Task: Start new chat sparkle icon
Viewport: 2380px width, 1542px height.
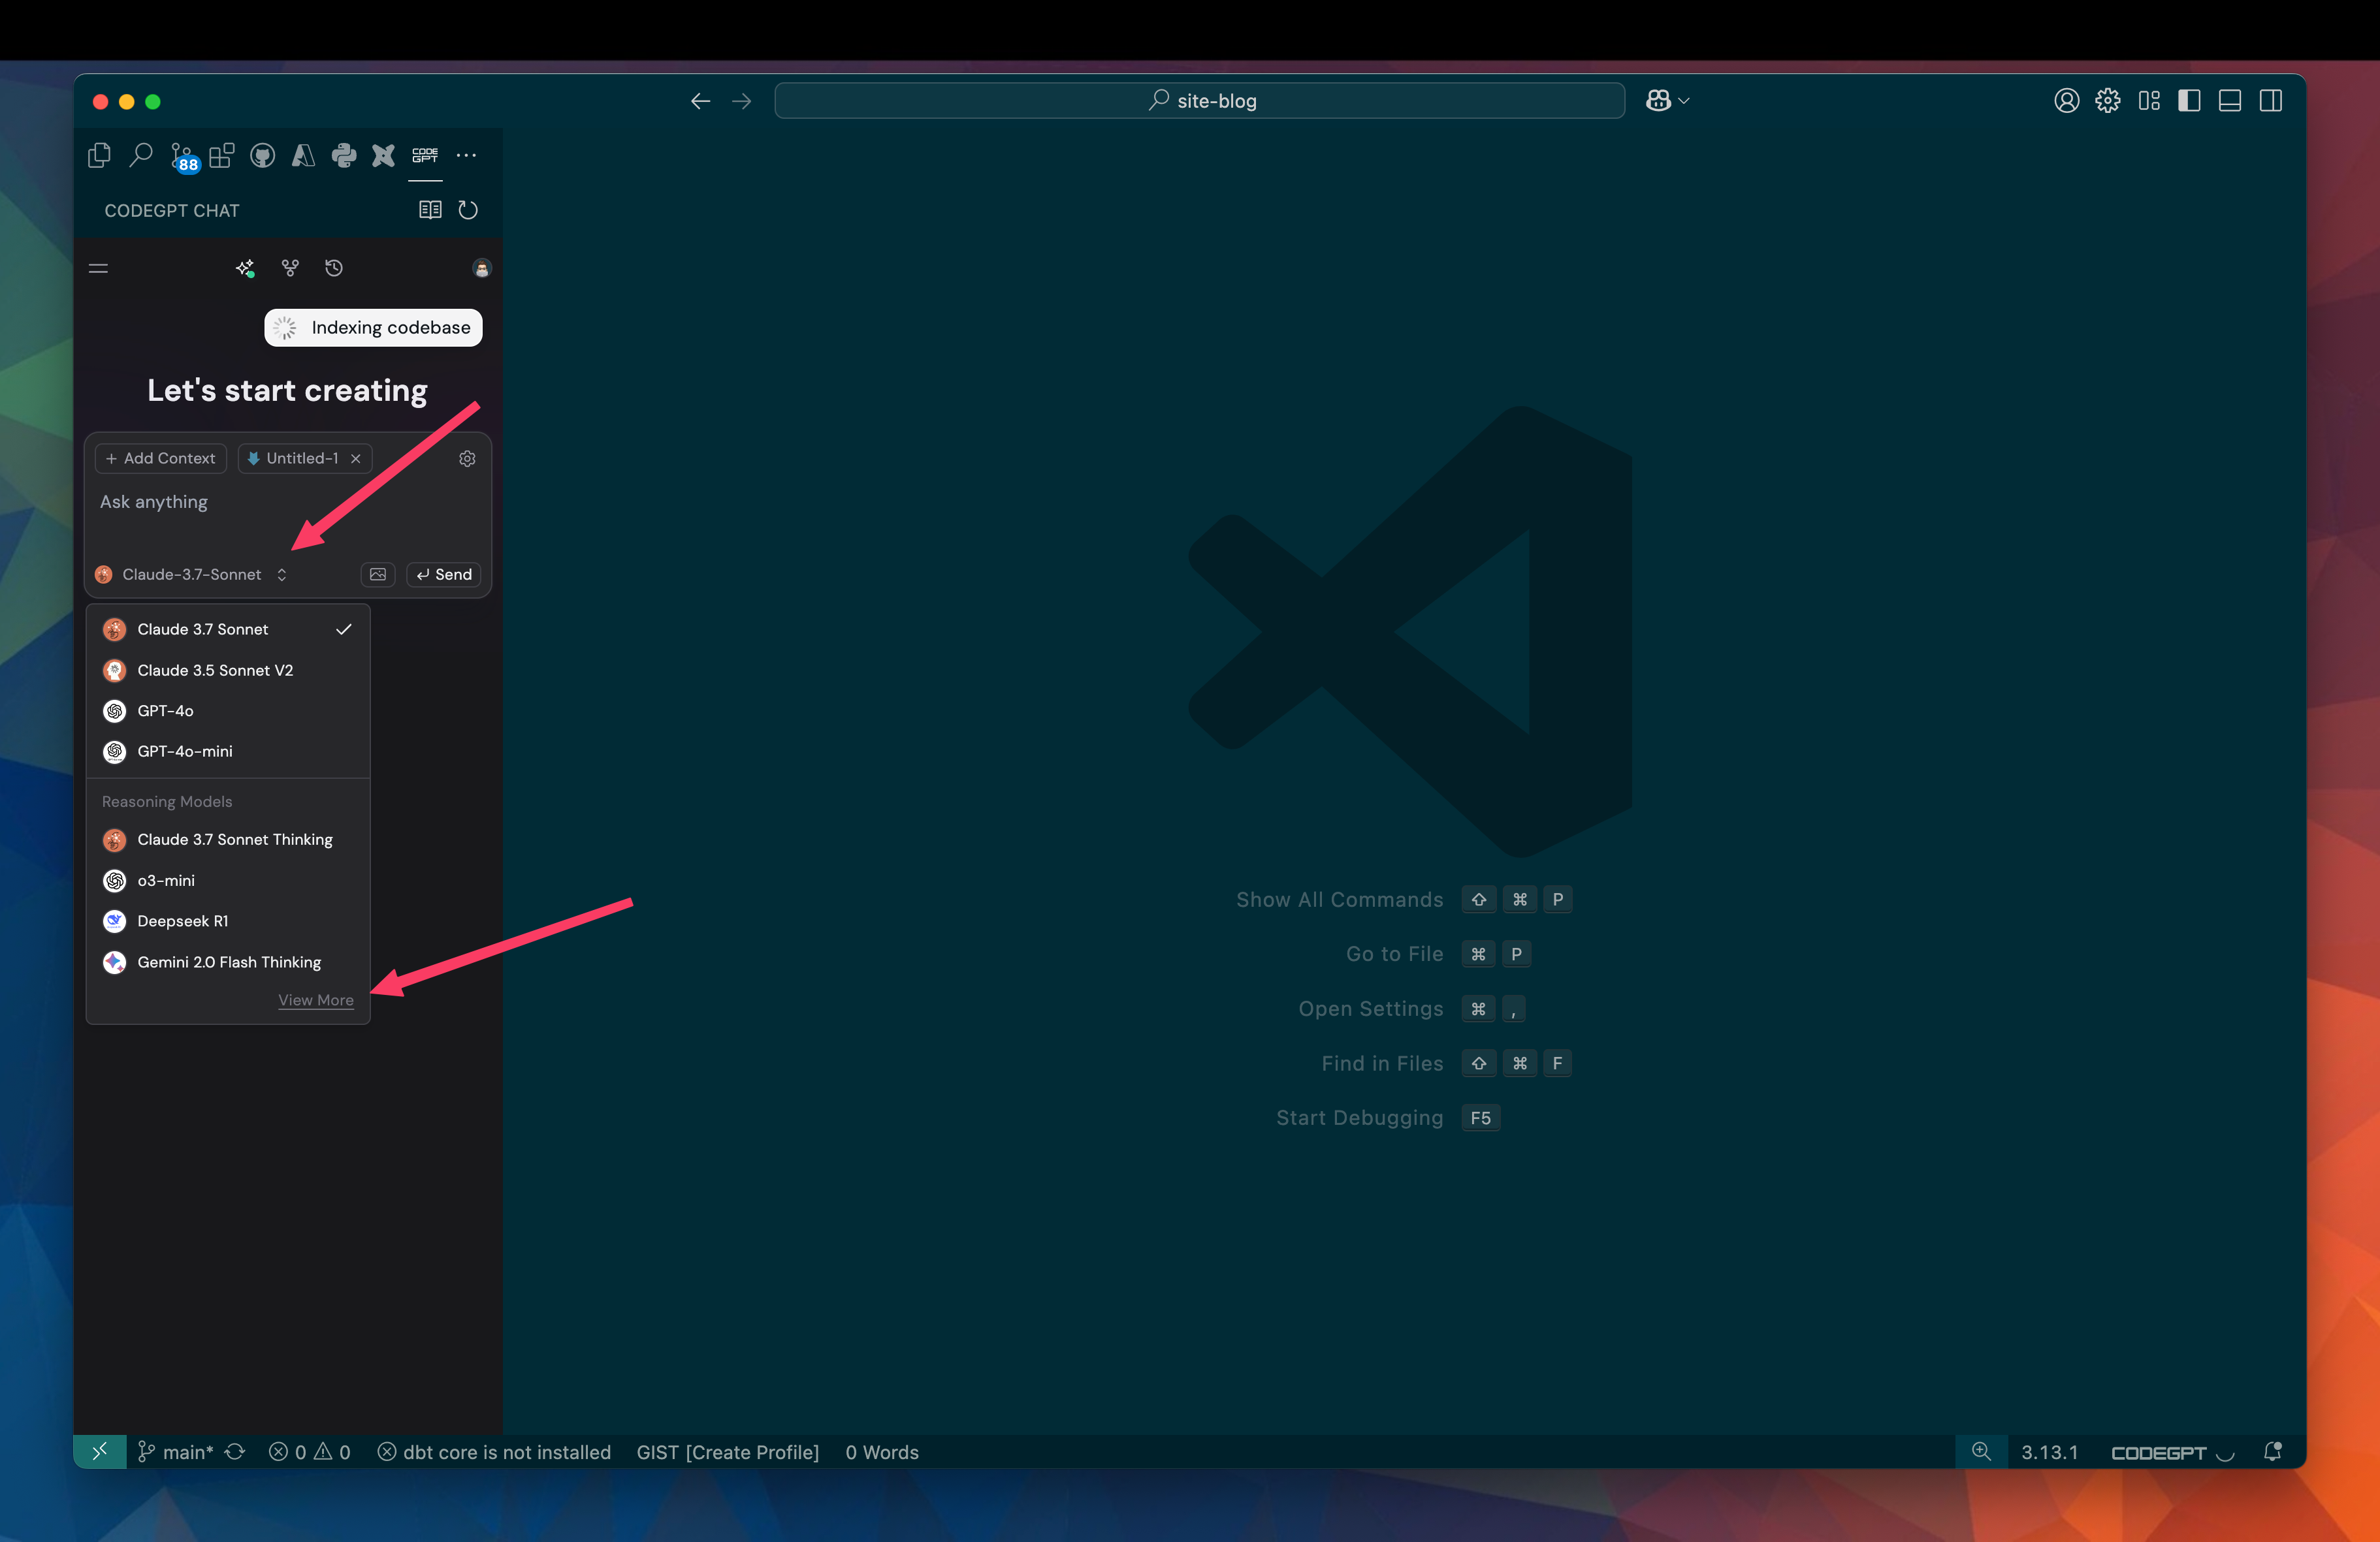Action: click(x=245, y=268)
